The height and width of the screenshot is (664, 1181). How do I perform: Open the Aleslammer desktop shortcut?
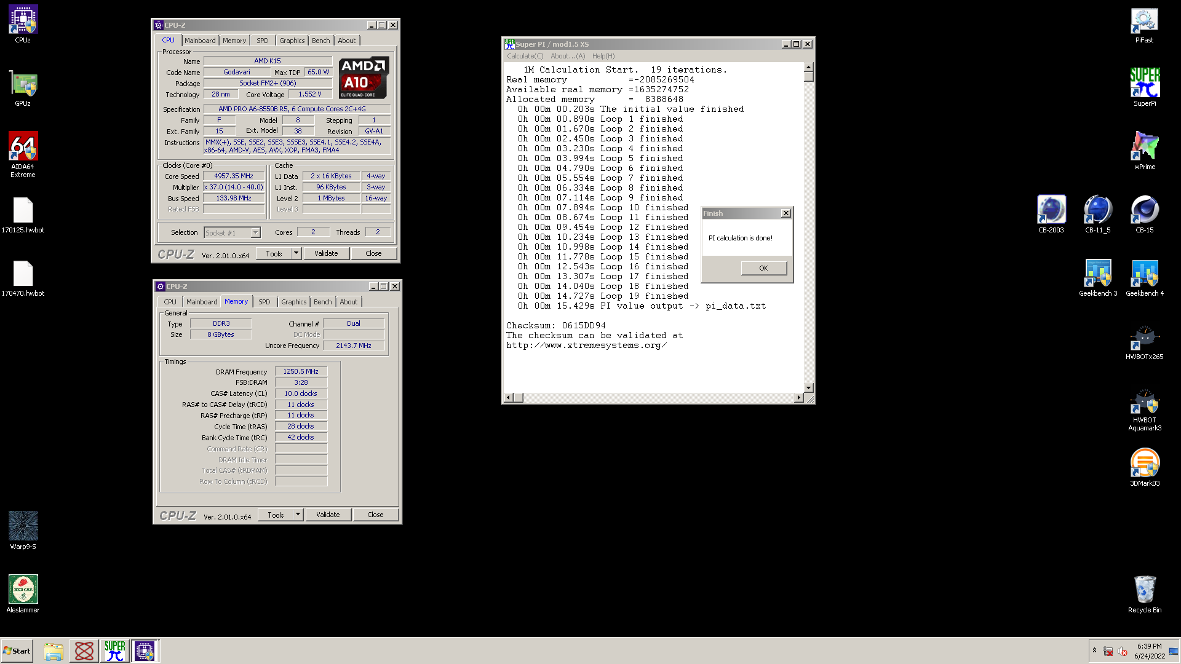click(x=23, y=594)
